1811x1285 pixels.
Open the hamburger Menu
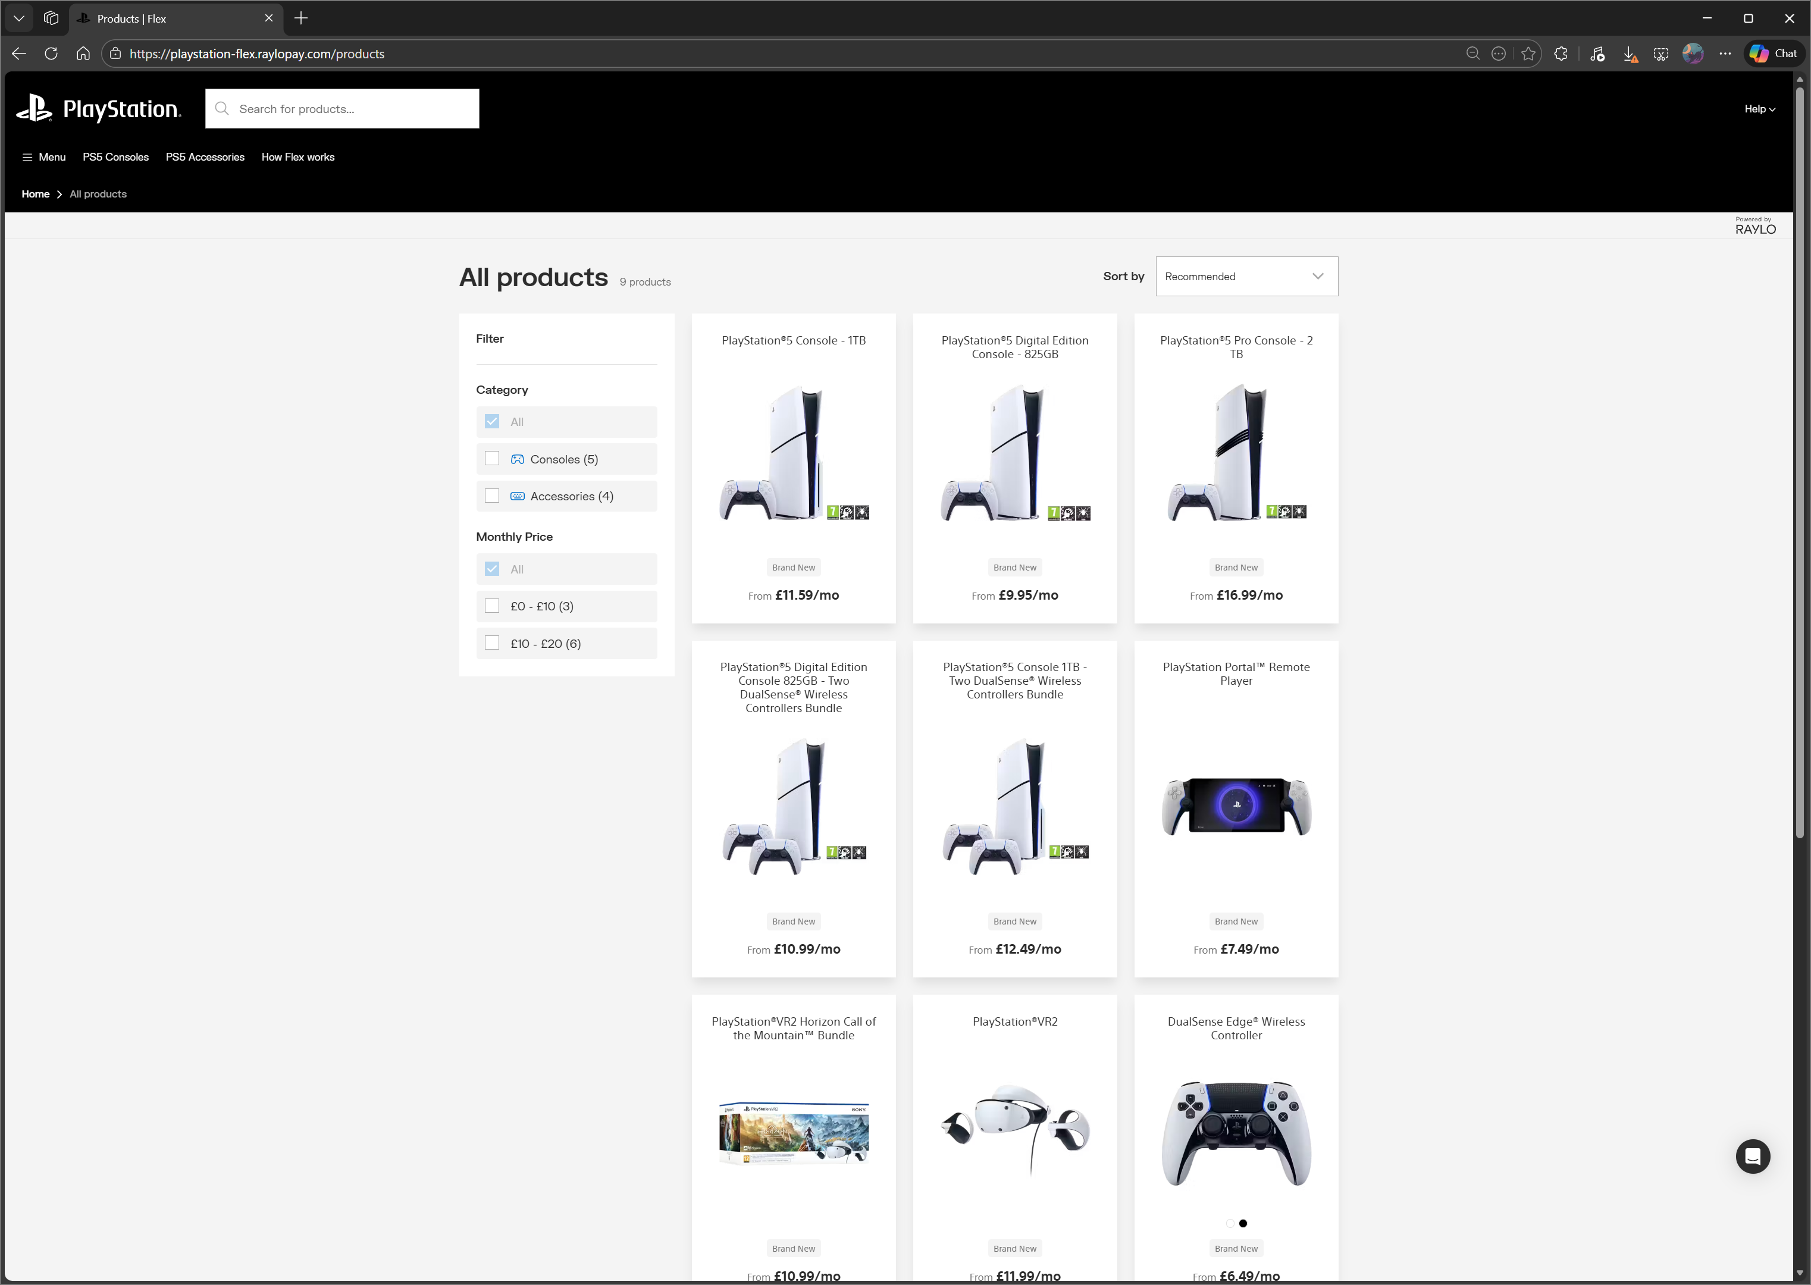pos(44,156)
